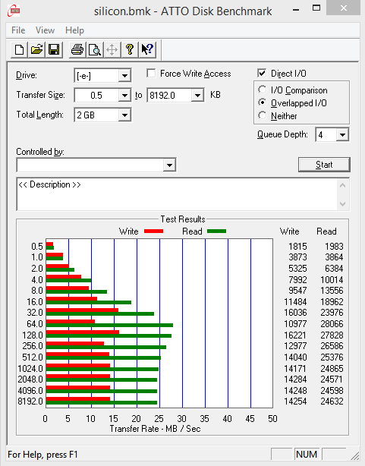Select the Neither radio button
The image size is (365, 466).
pos(262,115)
